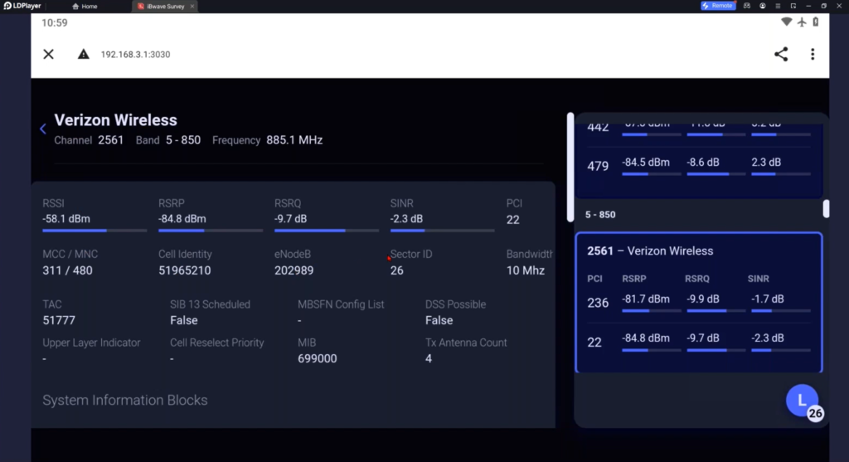Click the round blue L button with badge 26
Screen dimensions: 849x462
[x=803, y=401]
